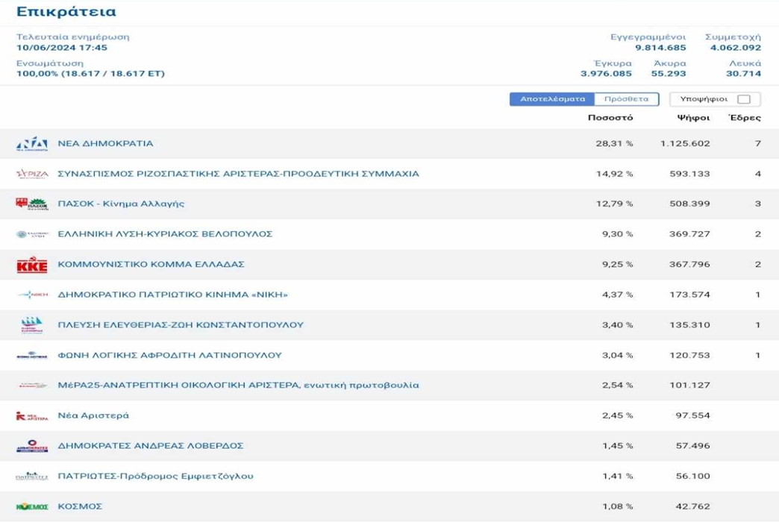779x522 pixels.
Task: Open ΦΩΝΗ ΛΟΓΙΚΗΣ ΑΦΡΟΔΙΤΗ ΛΑΤΙΝΟΠΟΥΛΟΥ link
Action: coord(169,356)
